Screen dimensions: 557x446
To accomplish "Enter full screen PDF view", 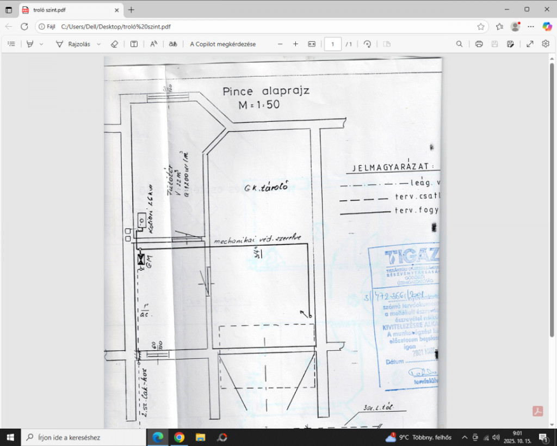I will (530, 44).
